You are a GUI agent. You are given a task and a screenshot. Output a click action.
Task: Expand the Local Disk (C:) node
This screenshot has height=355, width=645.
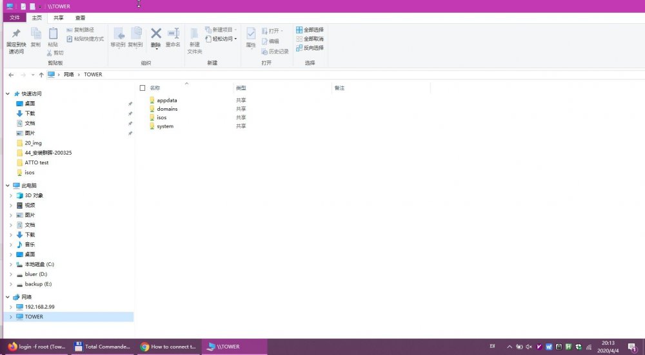pyautogui.click(x=11, y=264)
